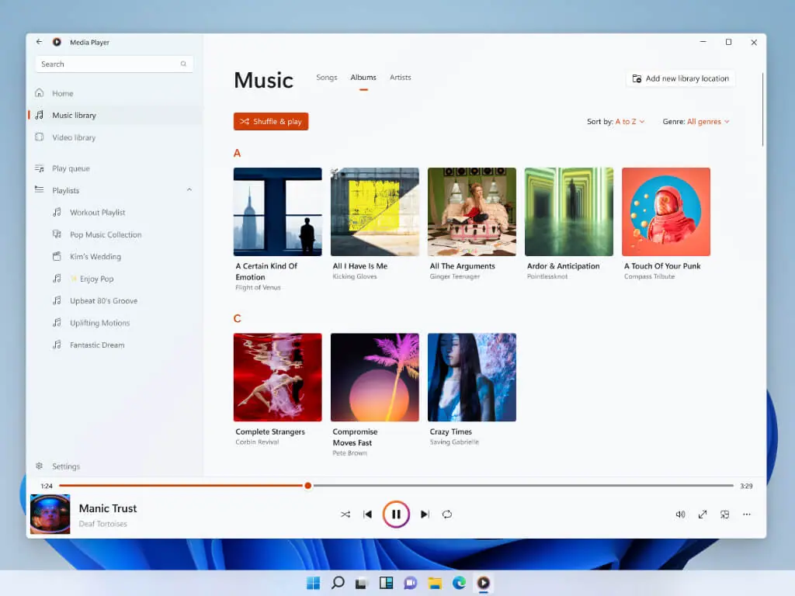Viewport: 795px width, 596px height.
Task: Click the orange seek position knob
Action: pos(307,486)
